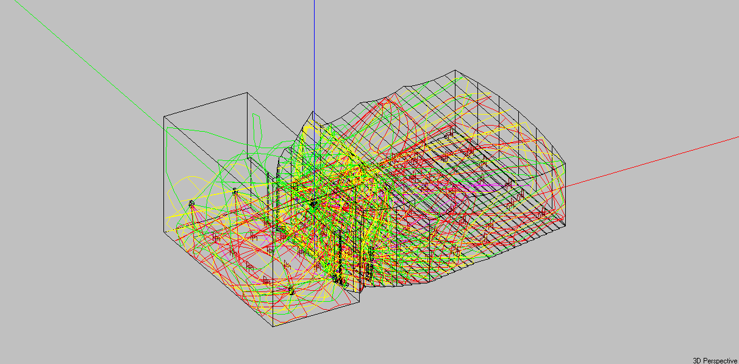Click the lower-right floor corner of the curved hall

point(565,227)
